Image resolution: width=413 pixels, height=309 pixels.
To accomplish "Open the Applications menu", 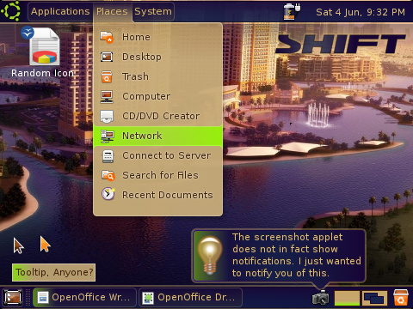I will pos(60,11).
